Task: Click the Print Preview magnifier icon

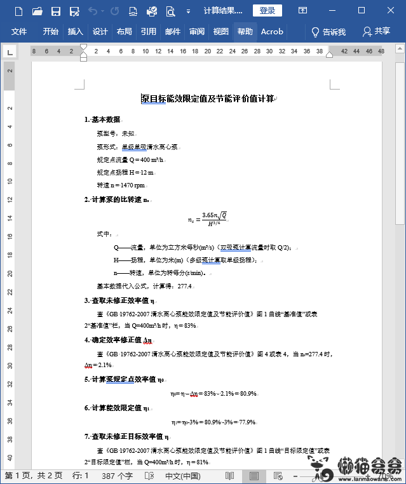Action: pos(170,11)
